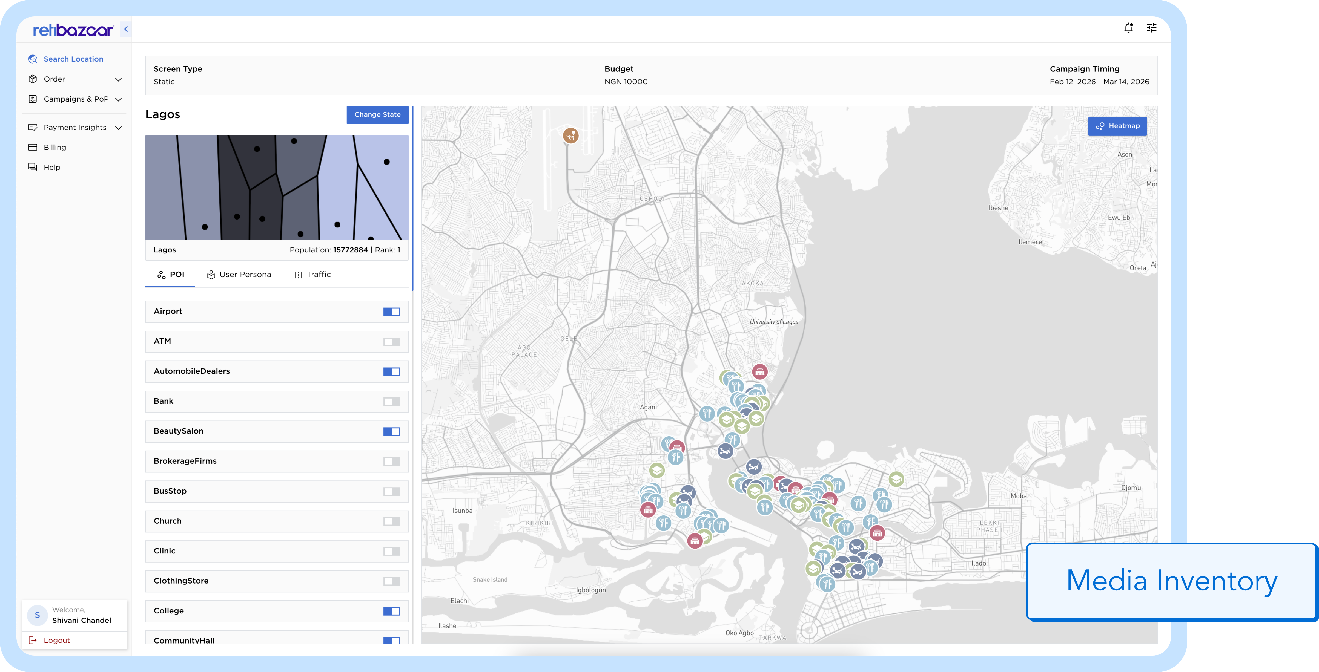Click the Lagos state map thumbnail
Viewport: 1319px width, 672px height.
click(x=277, y=187)
